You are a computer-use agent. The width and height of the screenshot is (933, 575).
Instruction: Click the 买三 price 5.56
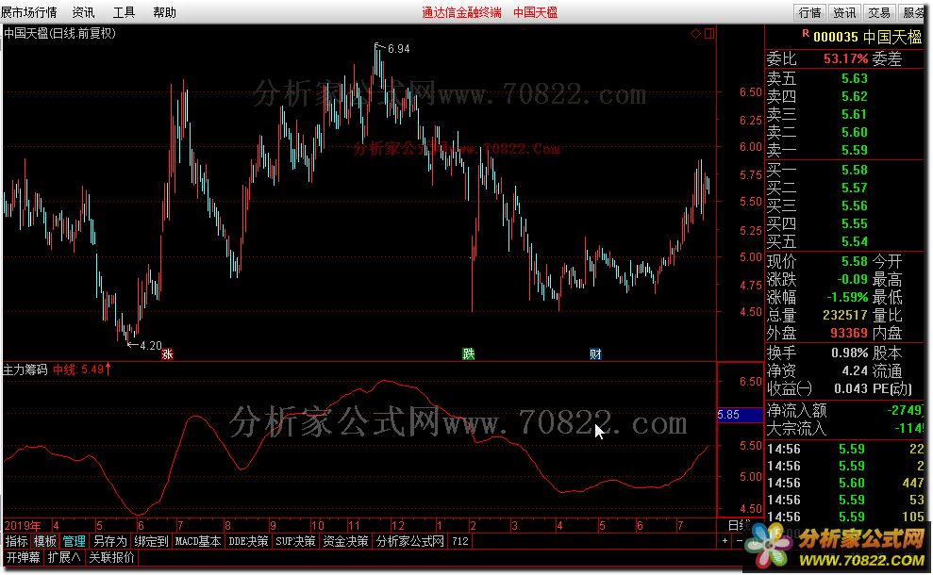pos(855,205)
